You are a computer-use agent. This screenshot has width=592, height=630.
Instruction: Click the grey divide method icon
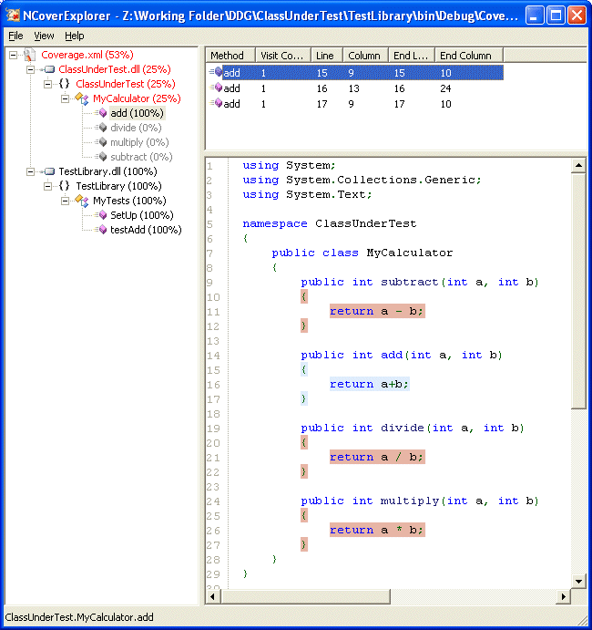coord(102,128)
